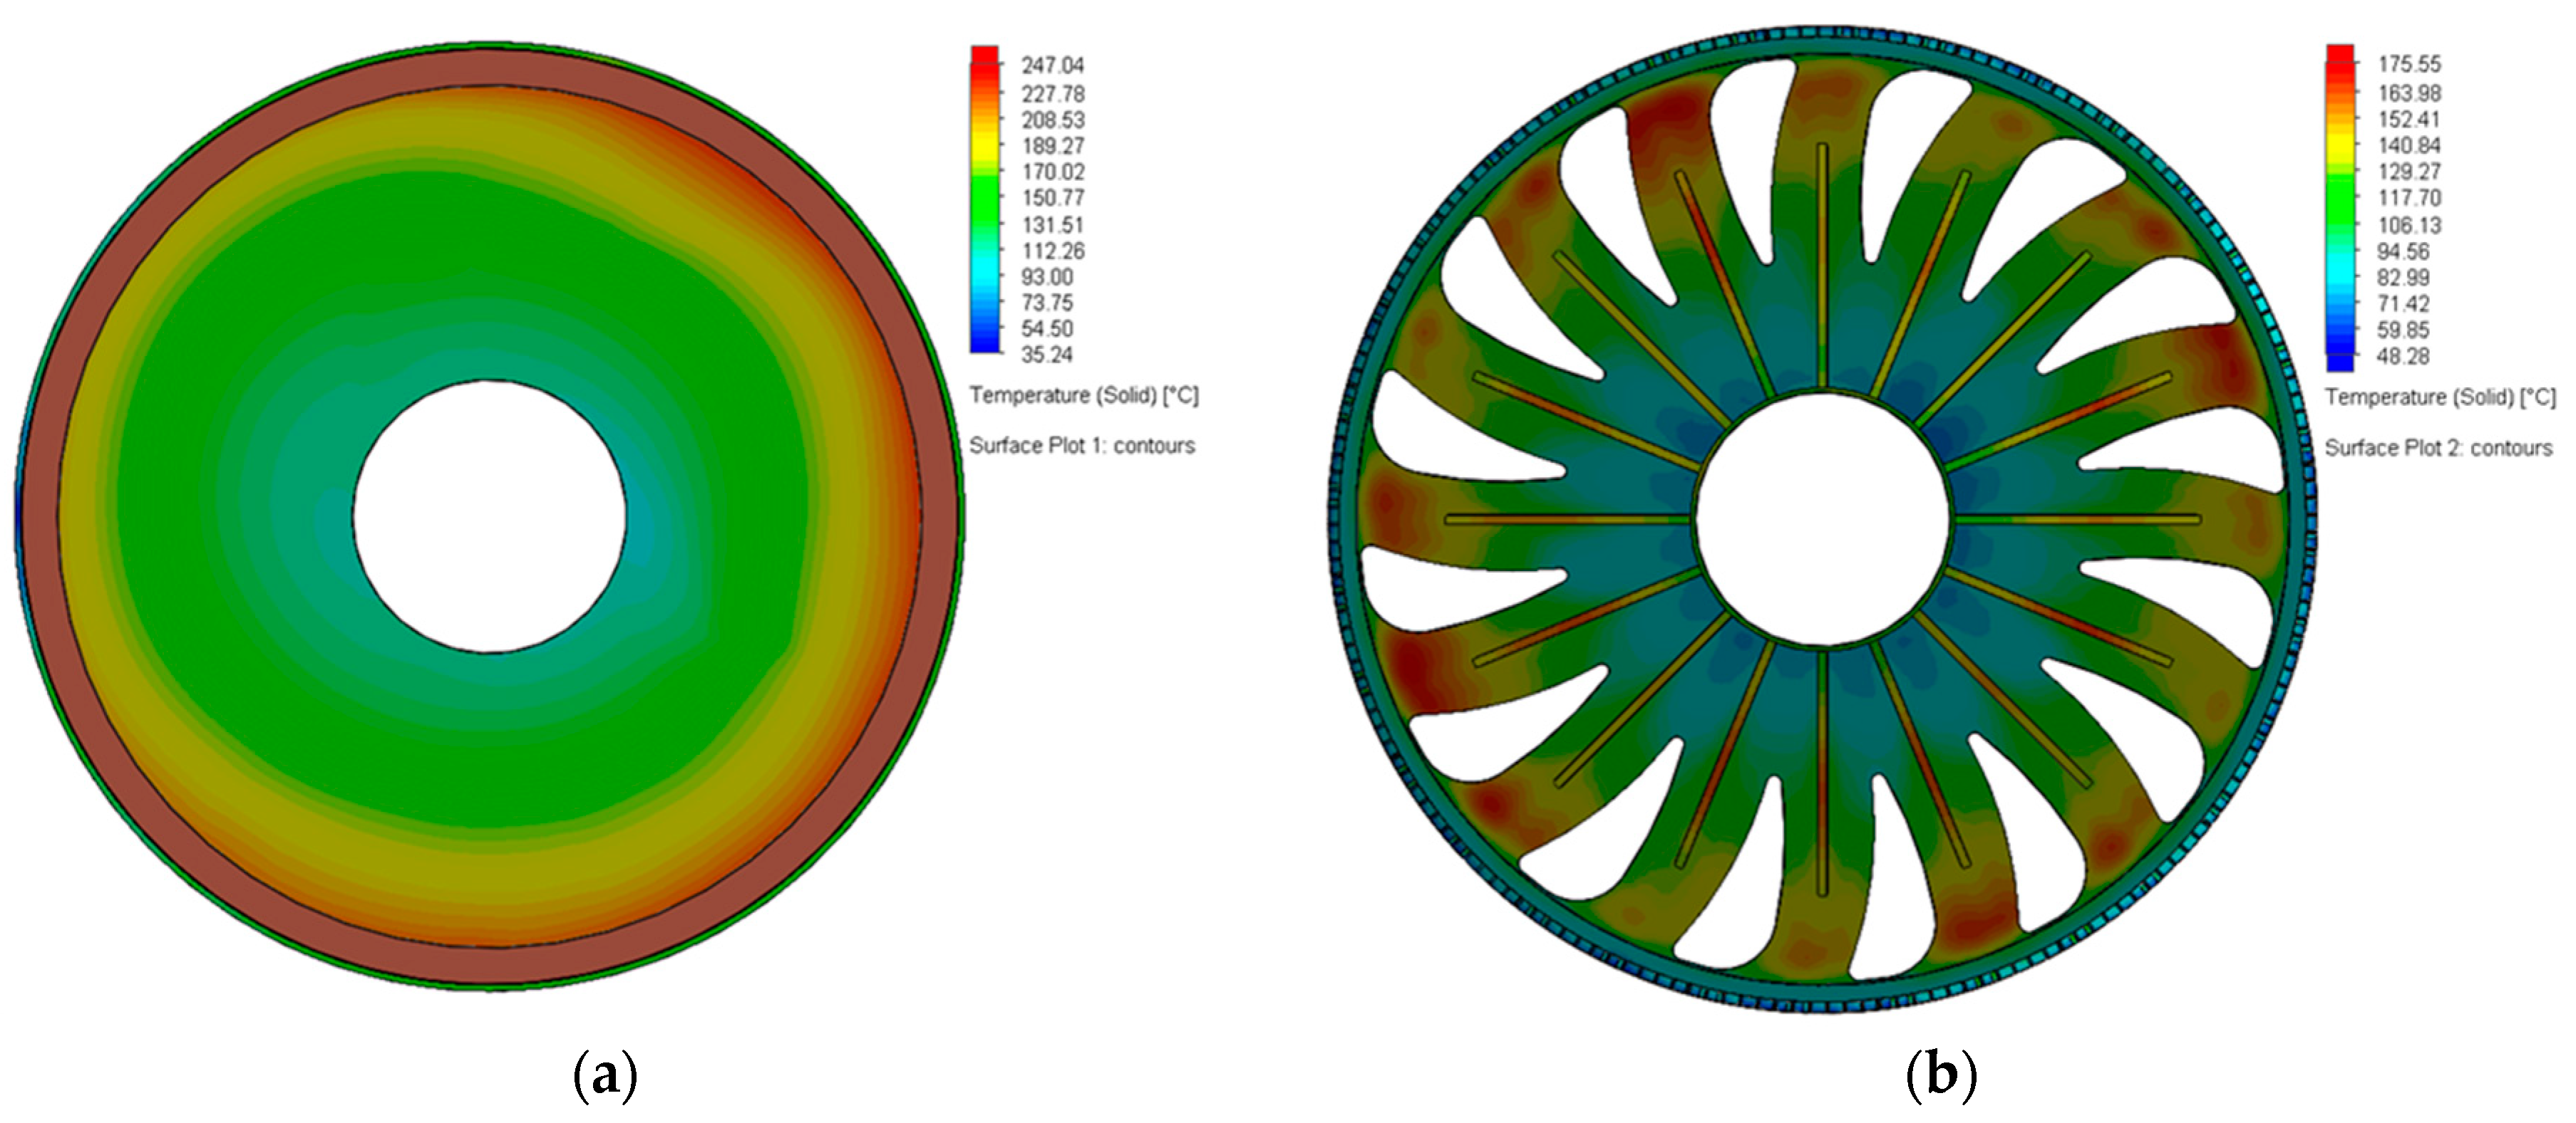Click the 117.70 legend value
This screenshot has height=1123, width=2576.
tap(2408, 198)
